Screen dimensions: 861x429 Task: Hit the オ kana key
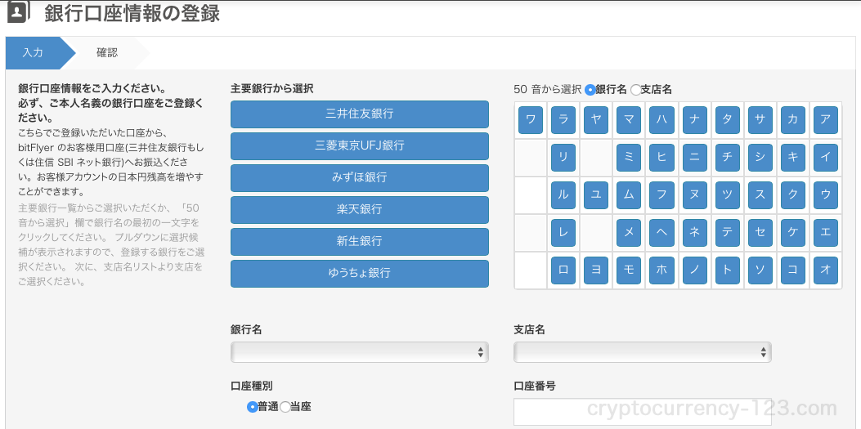pos(826,270)
